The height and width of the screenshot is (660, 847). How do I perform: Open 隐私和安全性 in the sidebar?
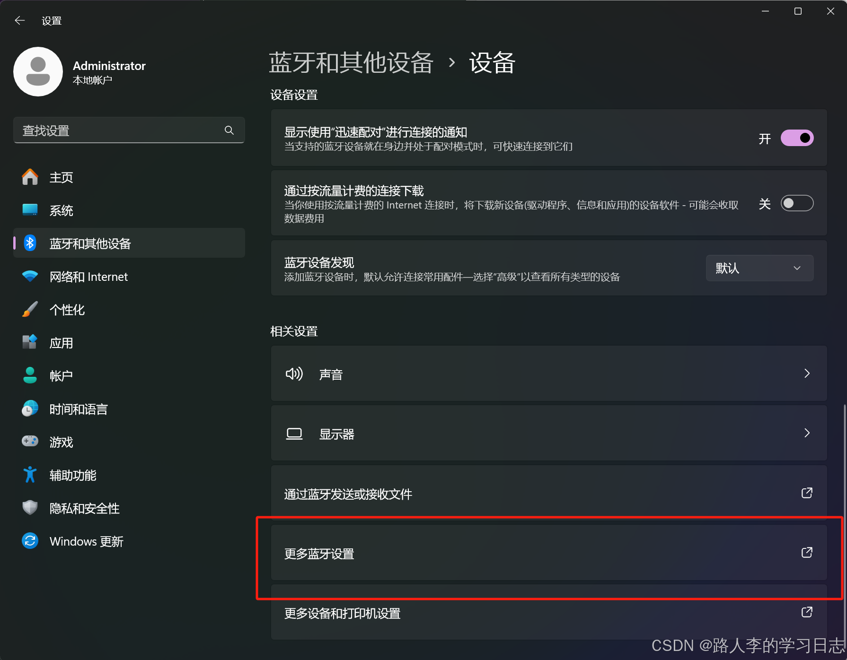129,508
